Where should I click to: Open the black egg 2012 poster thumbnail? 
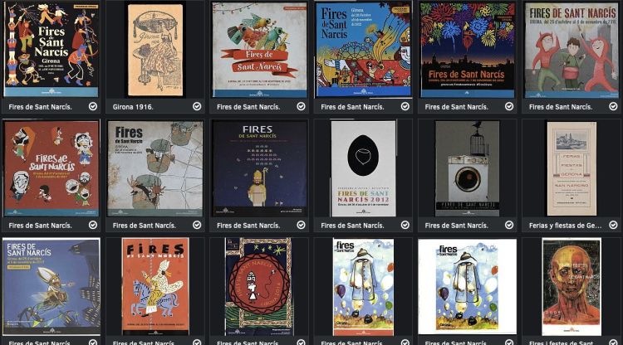[364, 168]
